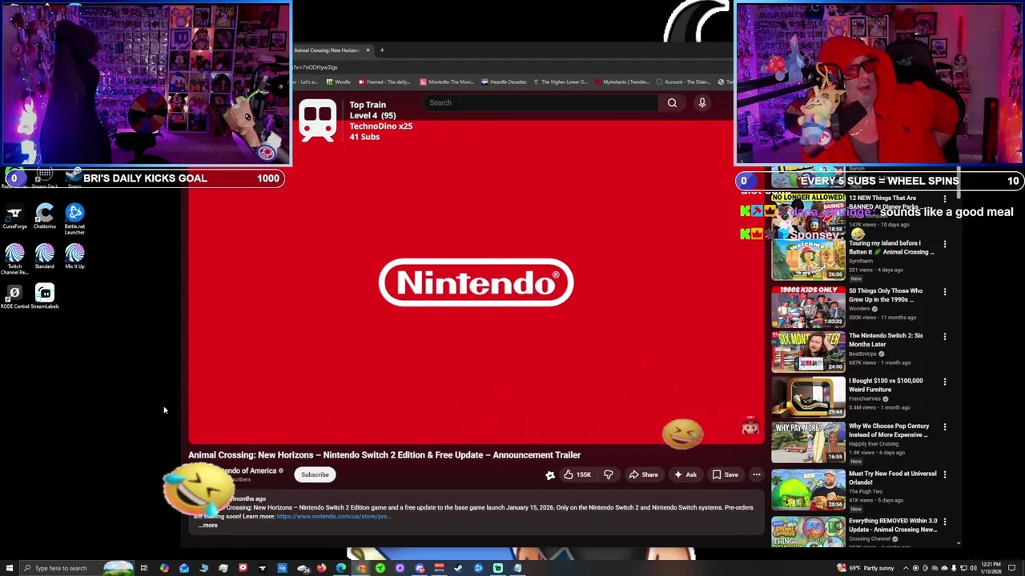Open options menu for 'Nintendo Switch 2: Six Months' video
Viewport: 1025px width, 576px height.
945,337
